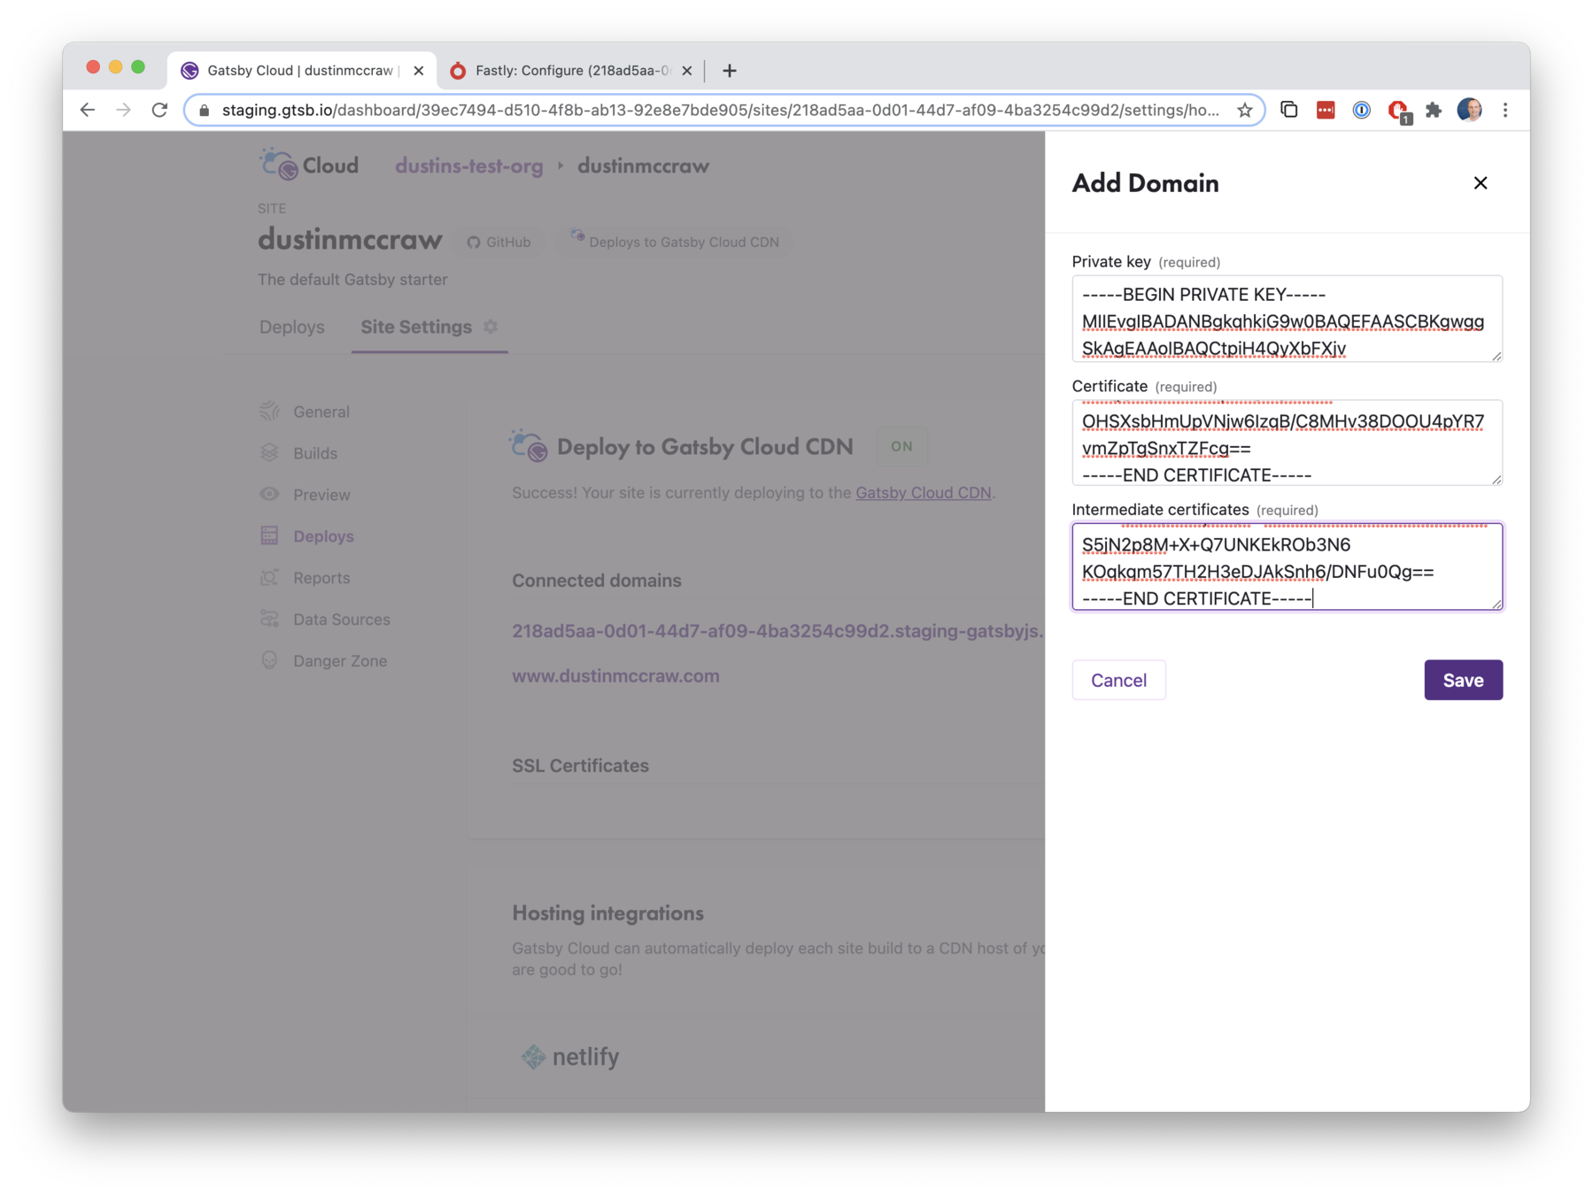
Task: Open the 1Password extension icon
Action: coord(1361,110)
